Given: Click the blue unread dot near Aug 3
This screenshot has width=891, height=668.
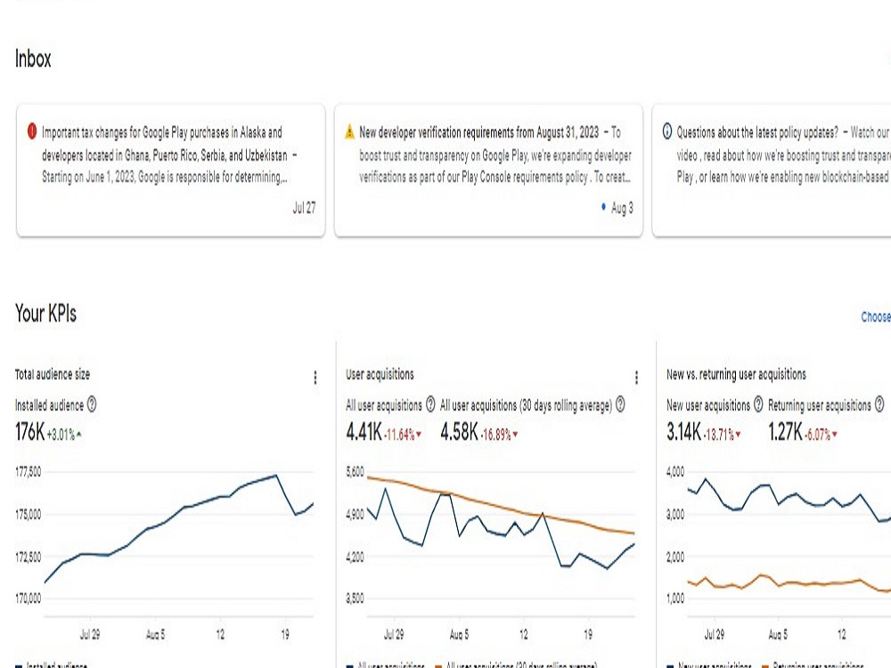Looking at the screenshot, I should tap(603, 208).
